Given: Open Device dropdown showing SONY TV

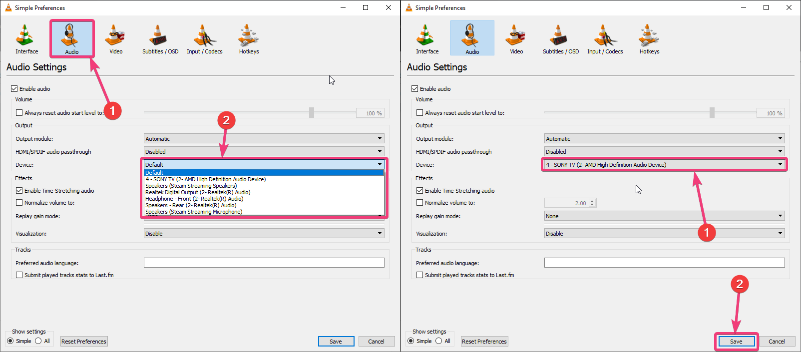Looking at the screenshot, I should [664, 165].
